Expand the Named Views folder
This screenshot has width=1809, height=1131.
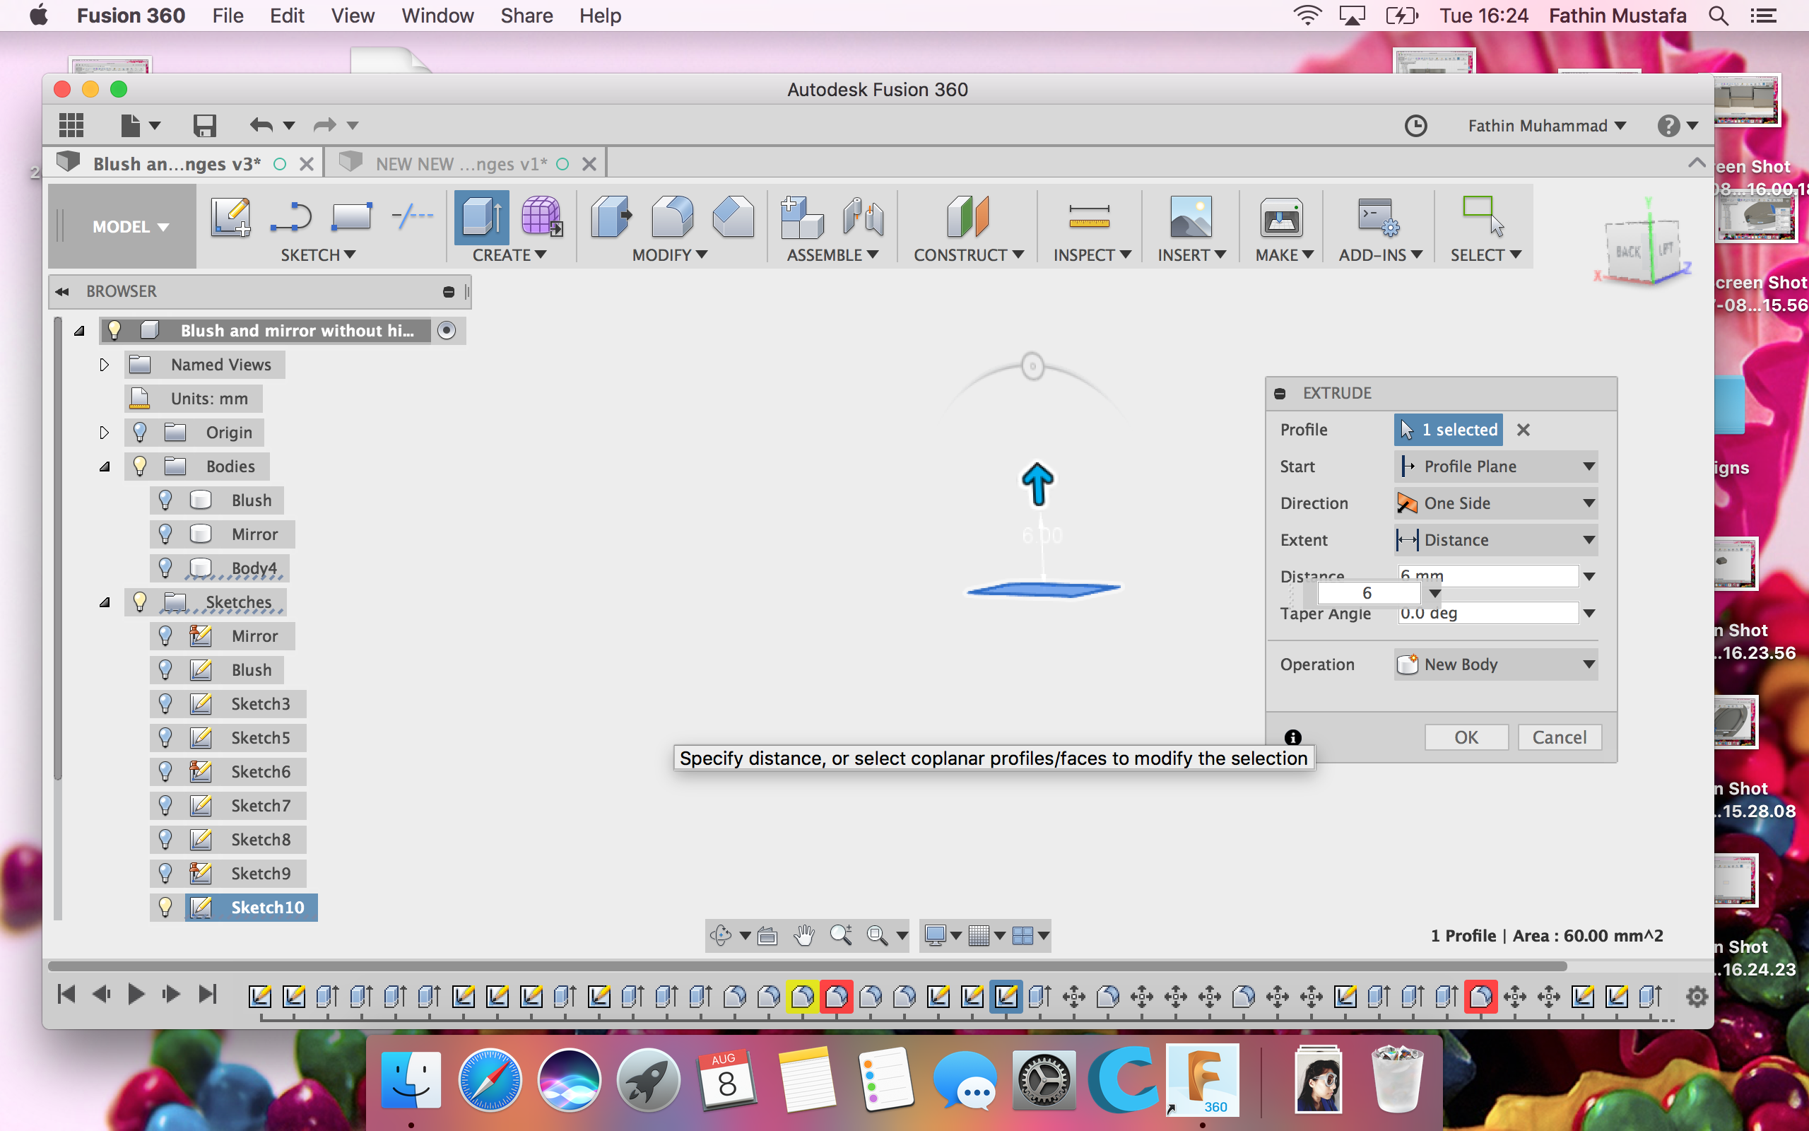(104, 364)
